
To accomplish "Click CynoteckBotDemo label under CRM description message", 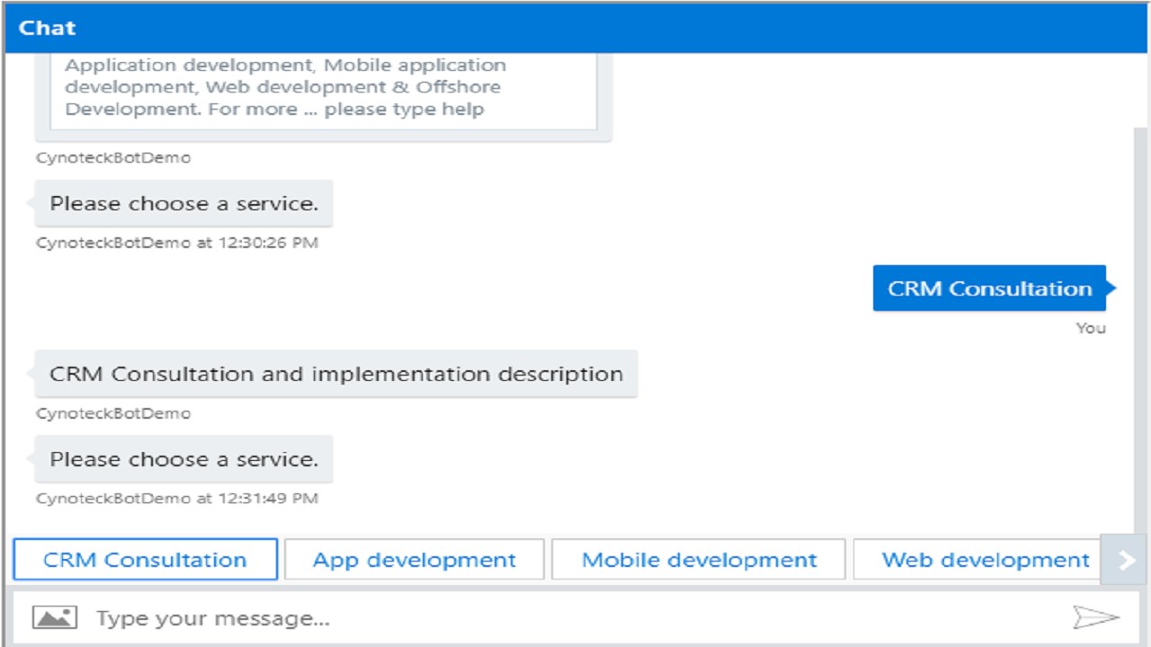I will click(x=113, y=413).
